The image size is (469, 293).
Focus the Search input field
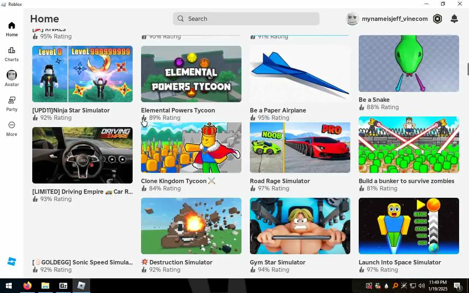point(246,19)
